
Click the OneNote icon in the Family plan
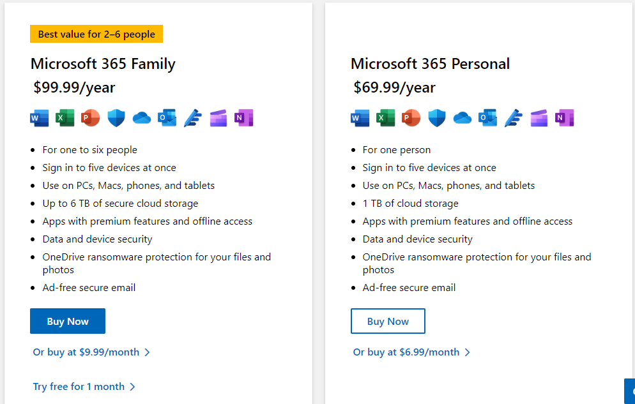[243, 118]
